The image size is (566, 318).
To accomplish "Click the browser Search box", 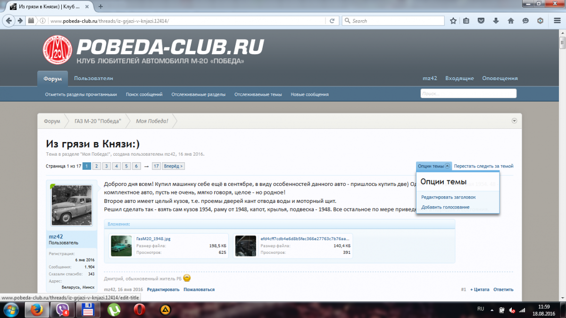I will pyautogui.click(x=393, y=21).
